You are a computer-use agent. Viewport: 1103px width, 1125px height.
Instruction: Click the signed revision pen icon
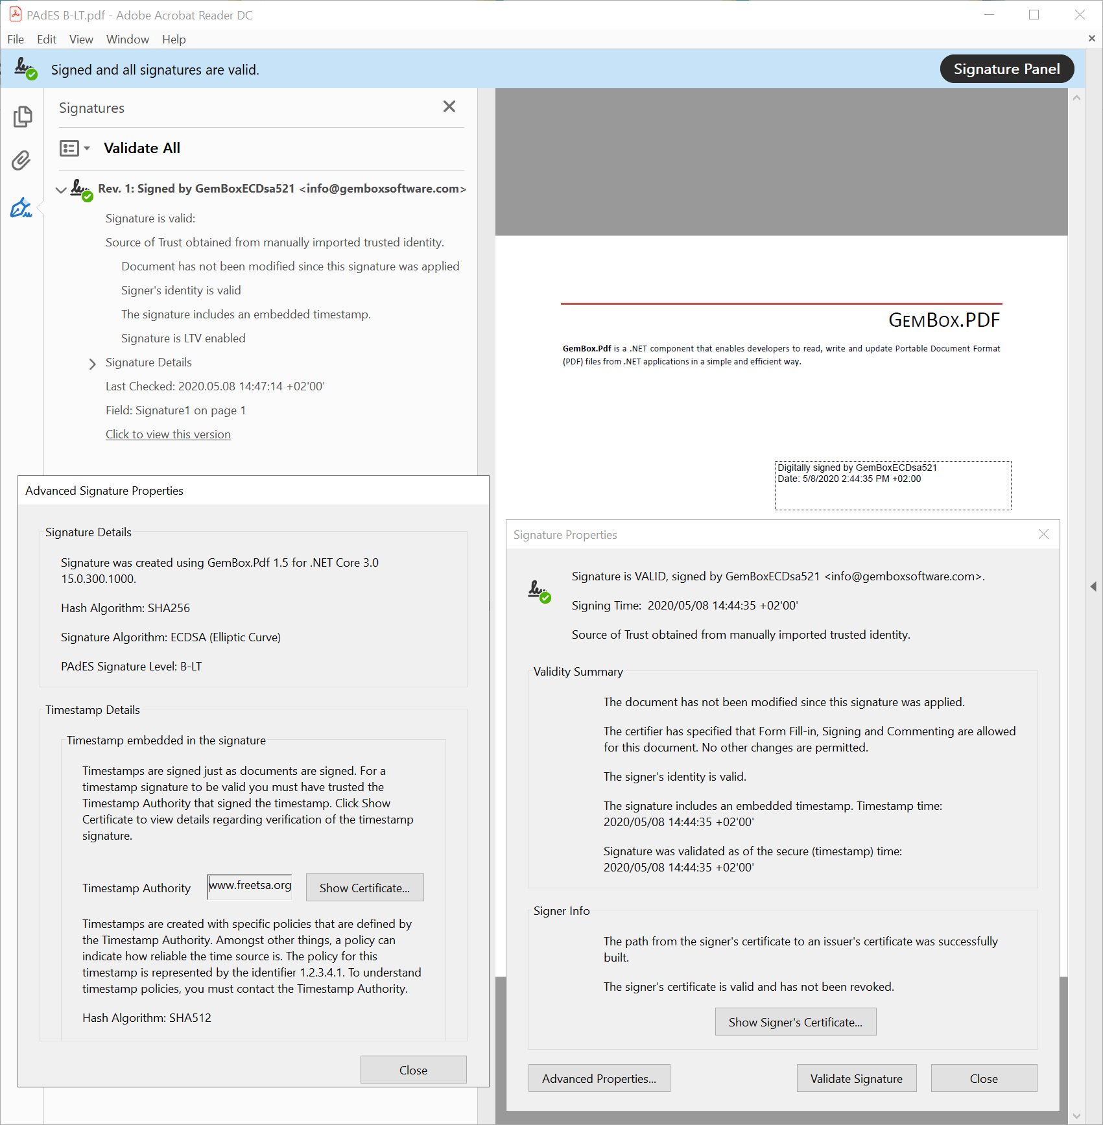pos(81,189)
